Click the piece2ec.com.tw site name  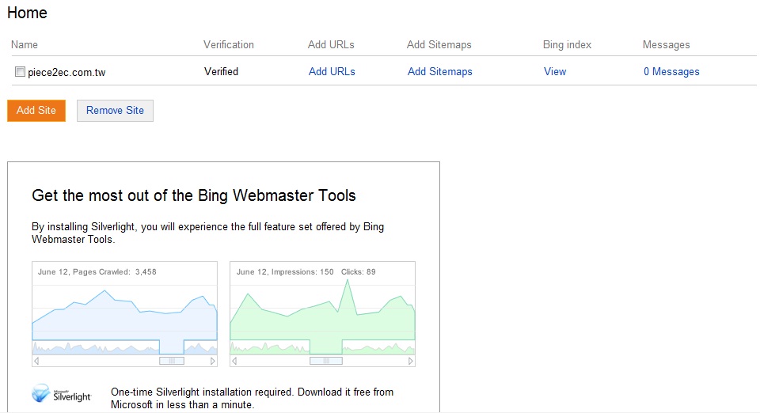point(66,72)
